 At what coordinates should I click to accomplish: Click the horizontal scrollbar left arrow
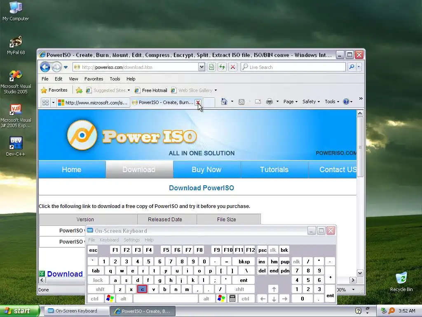click(x=42, y=280)
